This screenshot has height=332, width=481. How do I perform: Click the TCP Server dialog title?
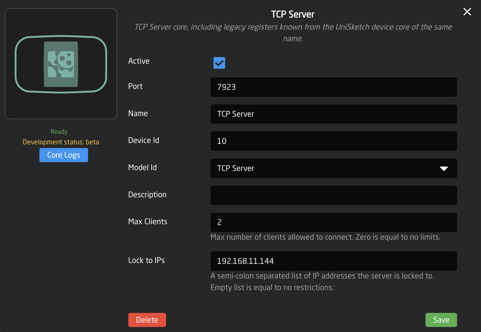coord(293,14)
